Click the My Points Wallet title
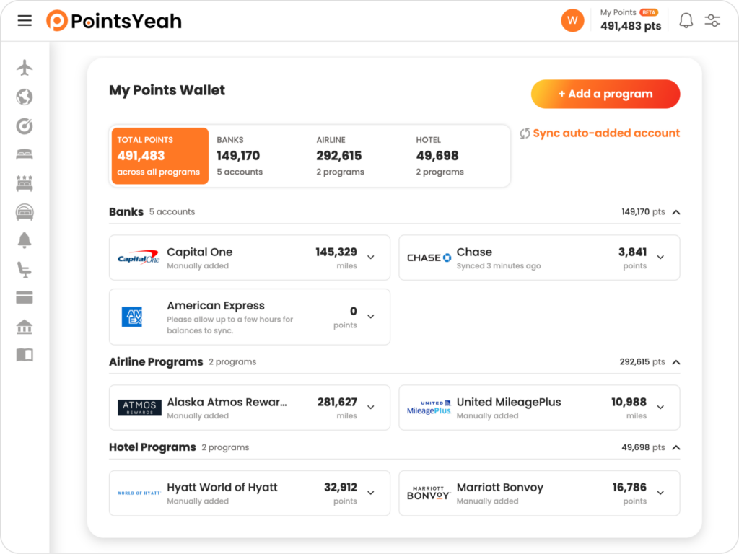Screen dimensions: 739x554 pyautogui.click(x=167, y=90)
